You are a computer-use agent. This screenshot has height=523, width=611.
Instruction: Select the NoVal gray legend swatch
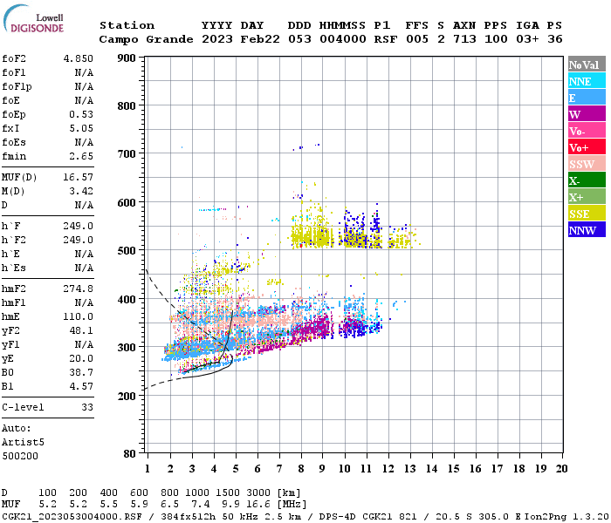pos(587,65)
